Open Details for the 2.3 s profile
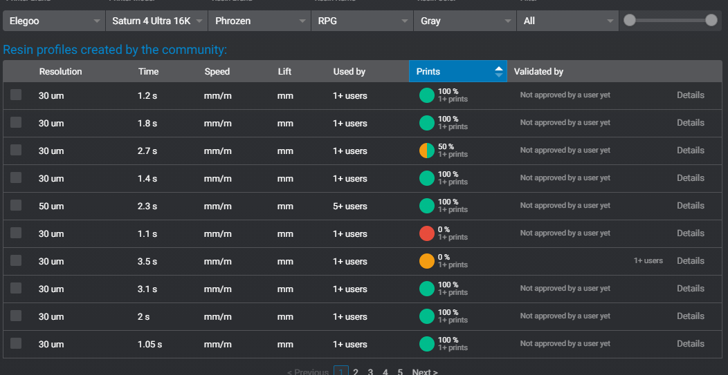The height and width of the screenshot is (375, 728). click(691, 205)
